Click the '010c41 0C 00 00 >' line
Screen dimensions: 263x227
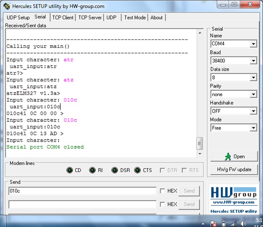pyautogui.click(x=35, y=113)
